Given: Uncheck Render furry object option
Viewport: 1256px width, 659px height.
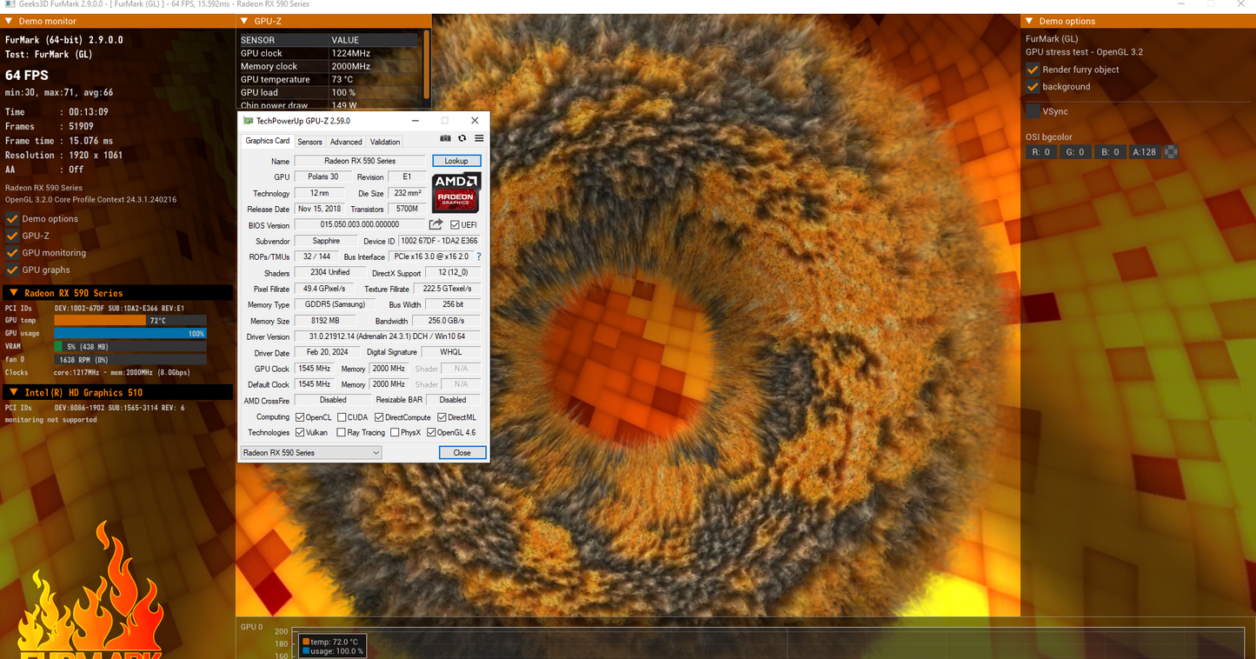Looking at the screenshot, I should click(x=1033, y=70).
